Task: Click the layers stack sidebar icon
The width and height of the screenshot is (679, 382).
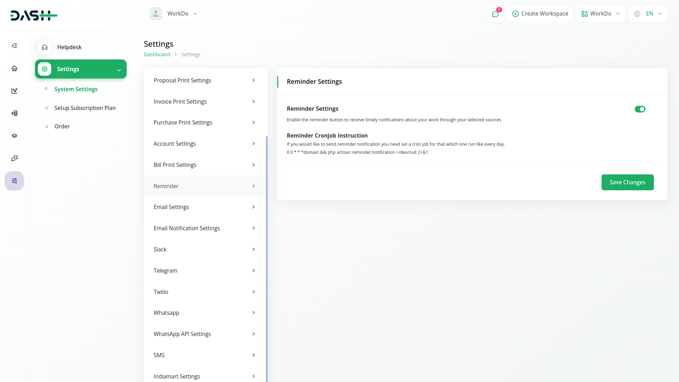Action: [x=14, y=136]
